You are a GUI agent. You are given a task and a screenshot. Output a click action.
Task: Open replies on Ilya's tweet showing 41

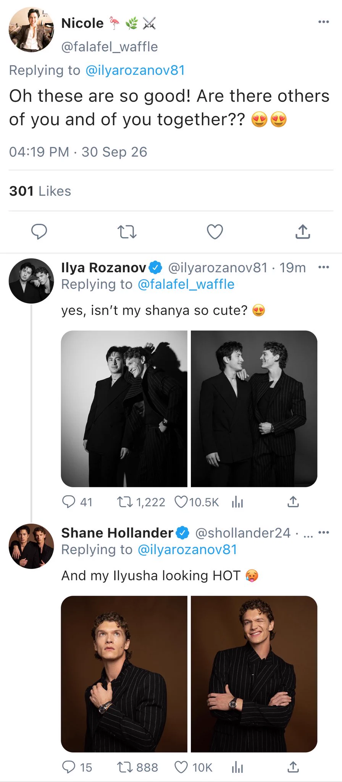77,502
